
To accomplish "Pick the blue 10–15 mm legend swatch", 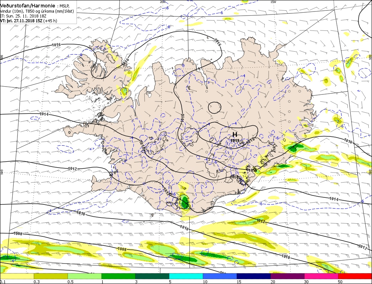I will click(x=220, y=276).
